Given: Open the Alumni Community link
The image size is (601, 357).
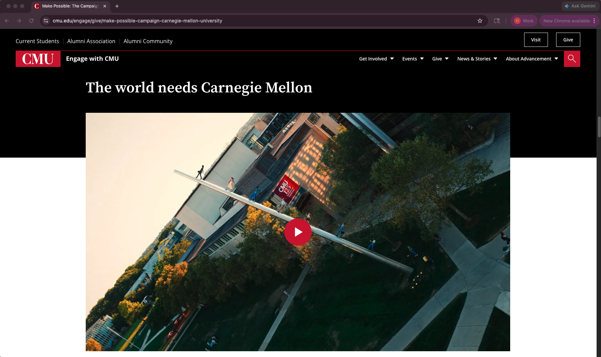Looking at the screenshot, I should tap(148, 41).
